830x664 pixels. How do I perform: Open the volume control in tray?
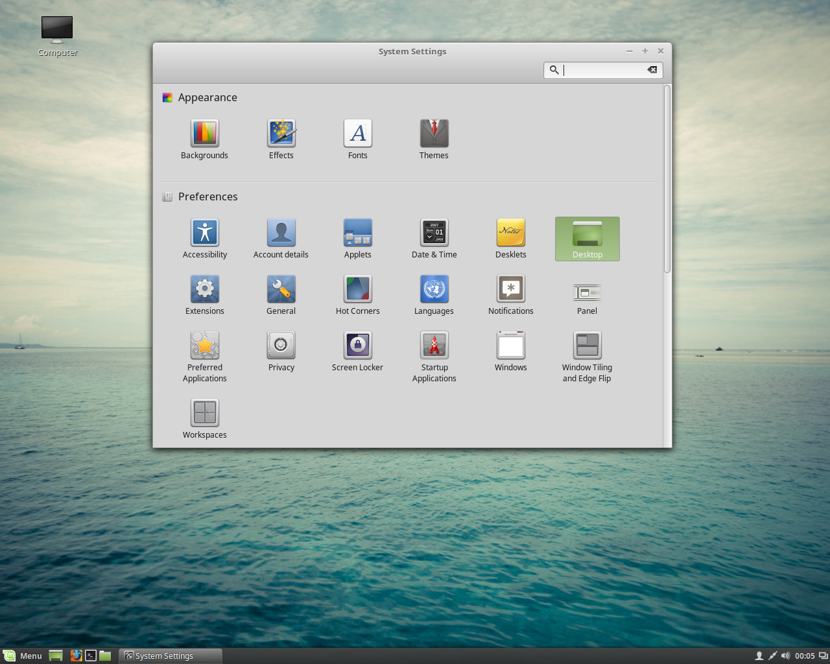click(x=786, y=656)
